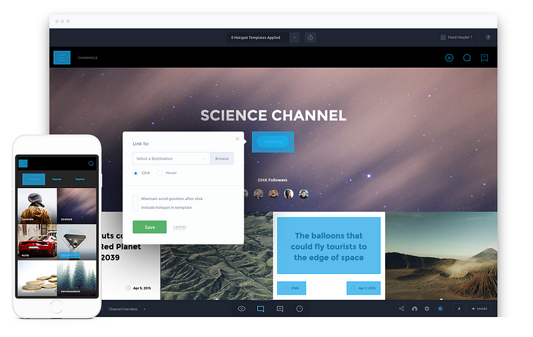Expand the Hotspot Templates Applied dropdown arrow
Screen dimensions: 533x337
tap(294, 38)
